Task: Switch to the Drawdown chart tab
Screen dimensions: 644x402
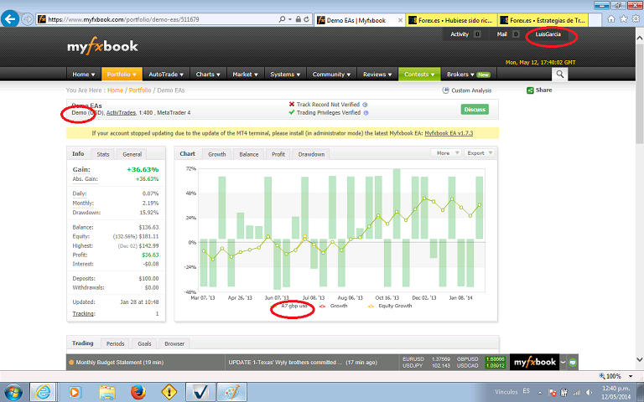Action: [311, 154]
